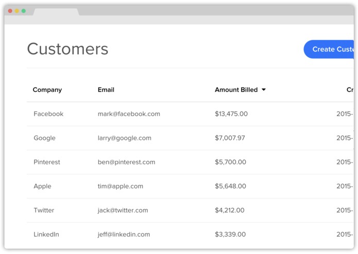Click email jeff@linkedin.com
The height and width of the screenshot is (254, 358).
point(124,234)
